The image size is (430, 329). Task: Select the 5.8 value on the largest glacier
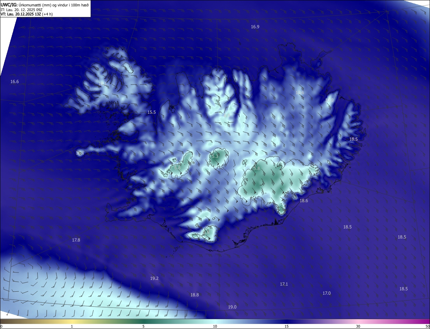(x=256, y=168)
